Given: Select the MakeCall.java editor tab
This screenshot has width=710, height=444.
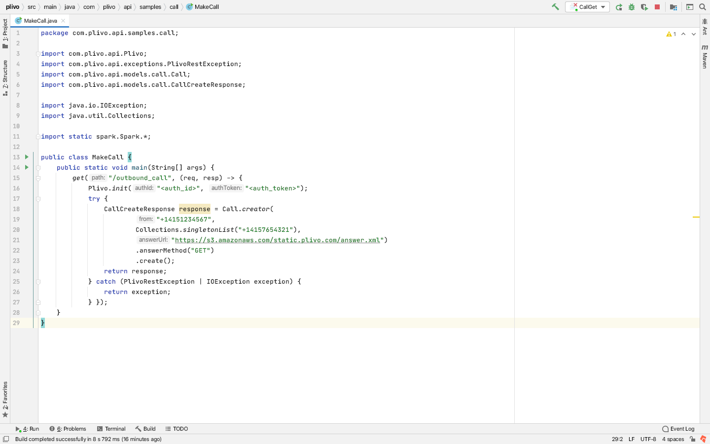Looking at the screenshot, I should click(x=40, y=21).
